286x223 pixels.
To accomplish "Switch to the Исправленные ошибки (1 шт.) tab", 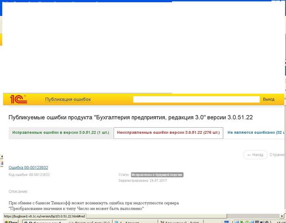I will [61, 132].
